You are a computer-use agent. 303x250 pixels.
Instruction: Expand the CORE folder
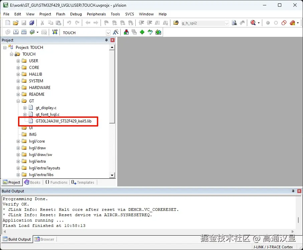click(x=18, y=68)
